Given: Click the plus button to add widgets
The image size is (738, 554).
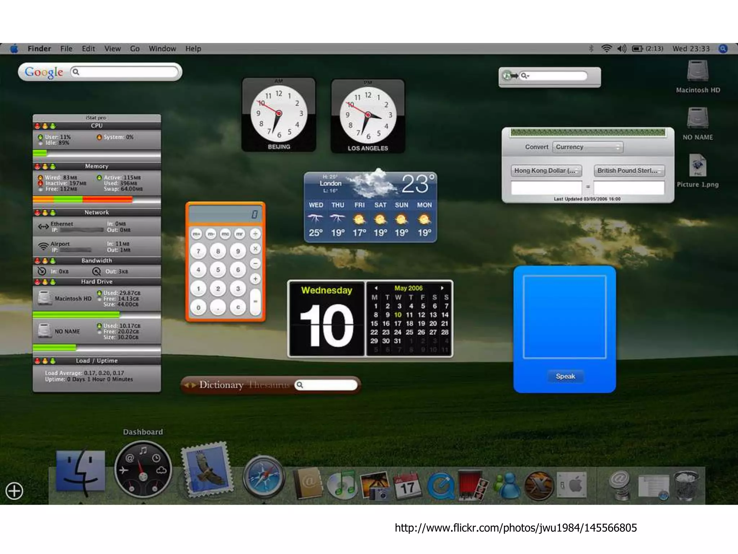Looking at the screenshot, I should tap(14, 491).
